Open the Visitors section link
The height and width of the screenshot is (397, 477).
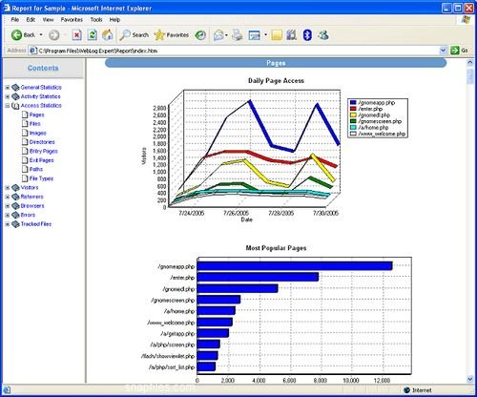pyautogui.click(x=30, y=188)
